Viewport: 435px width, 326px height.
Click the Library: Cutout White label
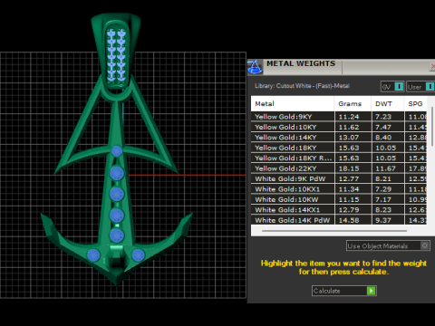point(302,86)
